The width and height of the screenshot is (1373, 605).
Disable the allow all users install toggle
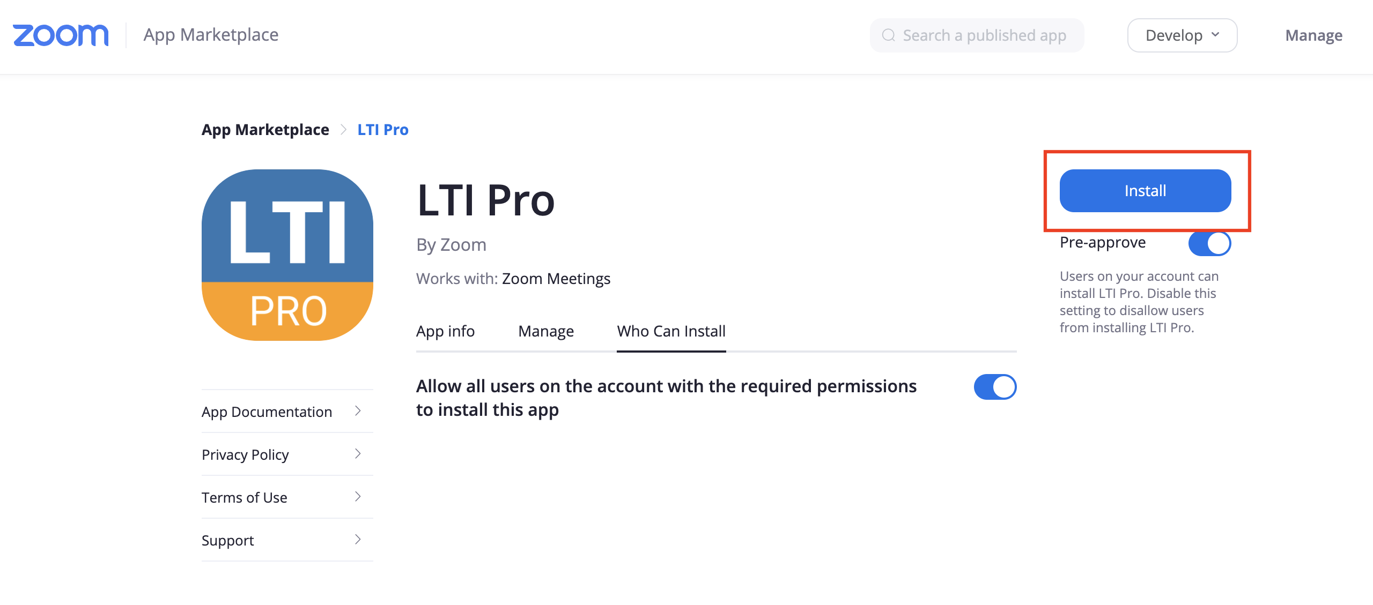pyautogui.click(x=995, y=387)
